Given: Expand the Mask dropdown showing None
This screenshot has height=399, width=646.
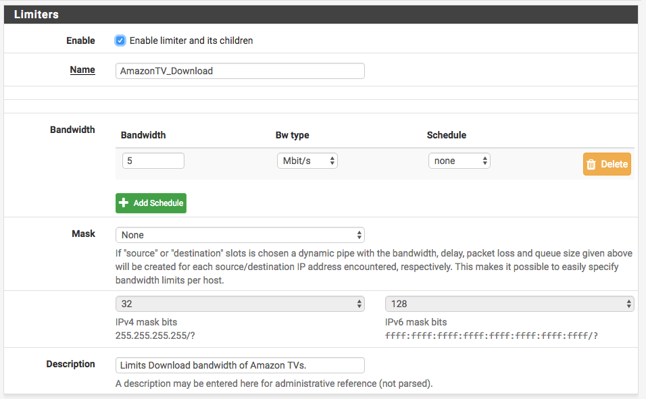Looking at the screenshot, I should pyautogui.click(x=240, y=235).
